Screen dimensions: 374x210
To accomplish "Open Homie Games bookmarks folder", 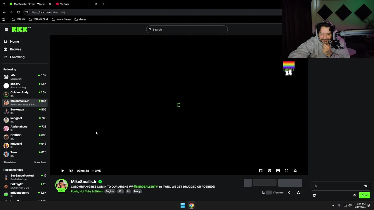I will pos(61,20).
